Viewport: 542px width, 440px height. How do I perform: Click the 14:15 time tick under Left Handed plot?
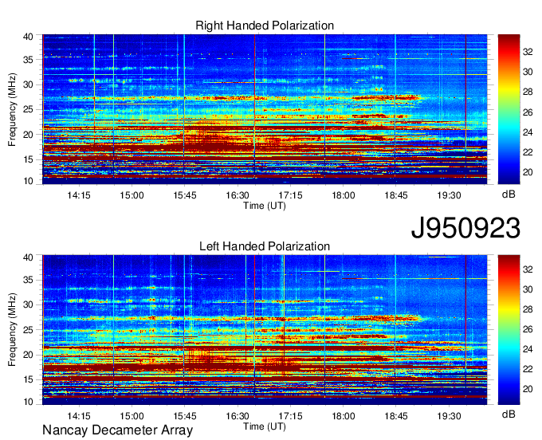tap(79, 416)
